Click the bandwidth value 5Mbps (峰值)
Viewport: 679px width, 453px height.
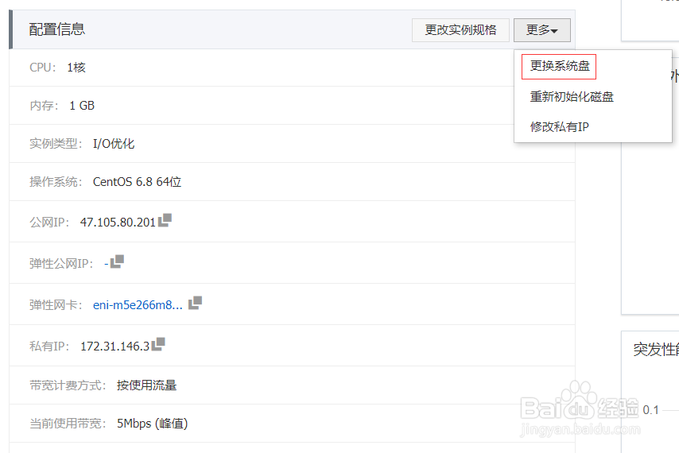pyautogui.click(x=152, y=423)
